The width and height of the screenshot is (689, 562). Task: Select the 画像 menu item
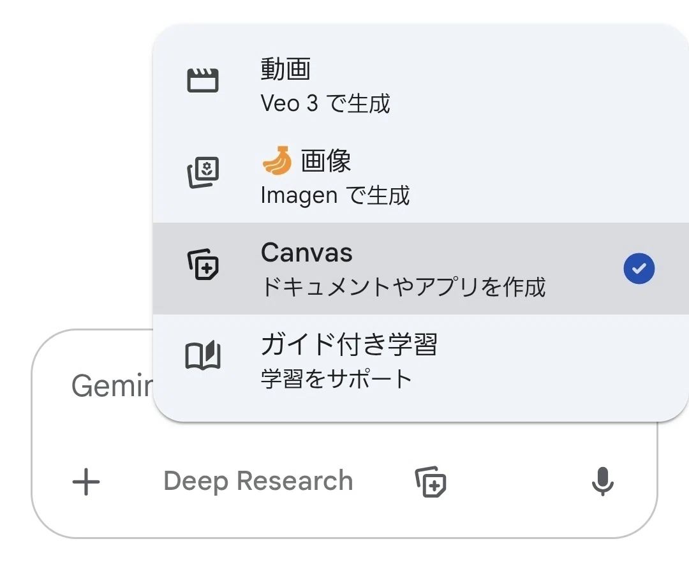coord(420,177)
